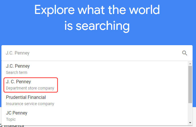Click the "JC Penney" title text
196x127 pixels.
(17, 113)
